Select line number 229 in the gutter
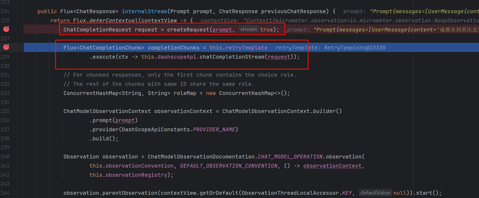 coord(5,57)
